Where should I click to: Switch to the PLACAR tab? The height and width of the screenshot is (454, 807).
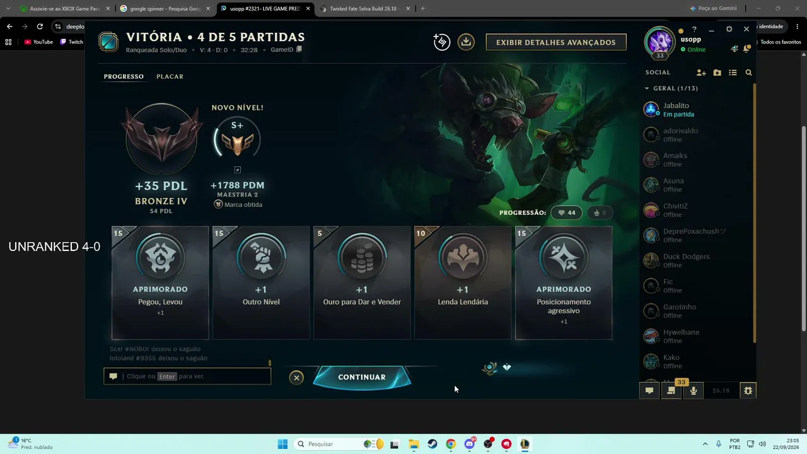coord(170,76)
